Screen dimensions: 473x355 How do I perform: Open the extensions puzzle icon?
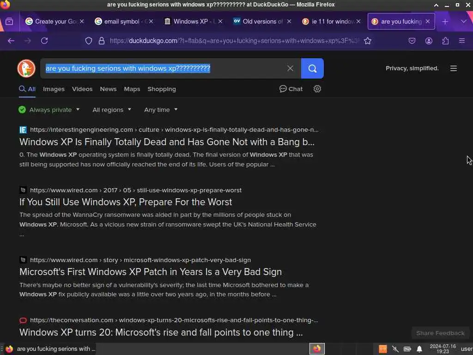pyautogui.click(x=445, y=41)
